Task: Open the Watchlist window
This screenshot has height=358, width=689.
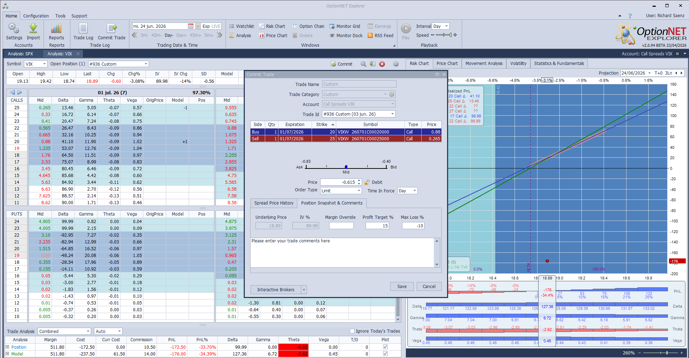Action: click(242, 26)
